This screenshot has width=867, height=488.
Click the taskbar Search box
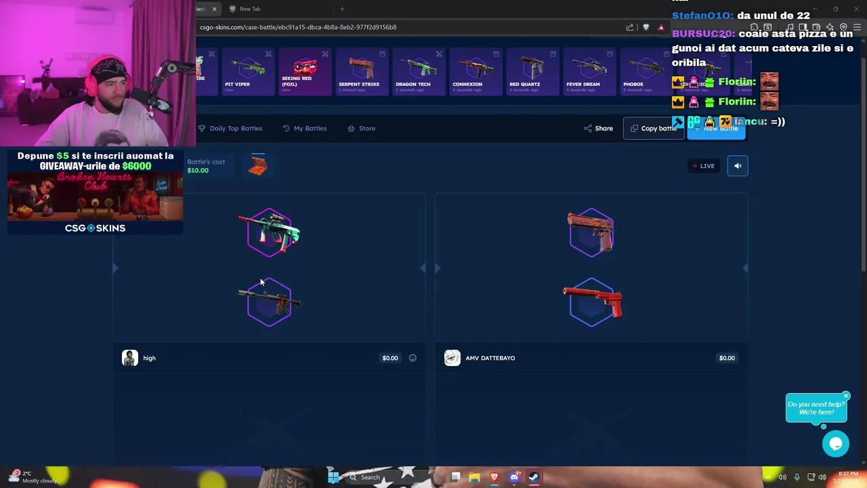coord(386,477)
